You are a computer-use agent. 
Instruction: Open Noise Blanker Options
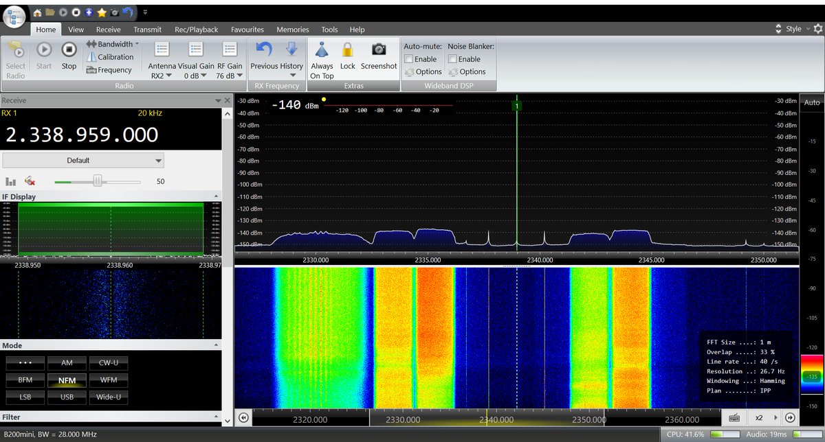(467, 71)
